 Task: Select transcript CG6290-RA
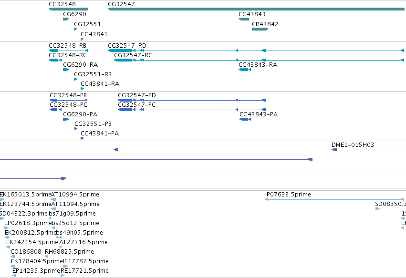(x=66, y=70)
